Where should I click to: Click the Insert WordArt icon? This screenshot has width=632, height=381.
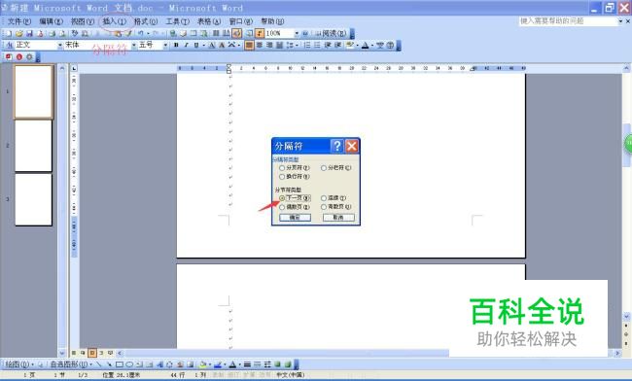coord(159,364)
